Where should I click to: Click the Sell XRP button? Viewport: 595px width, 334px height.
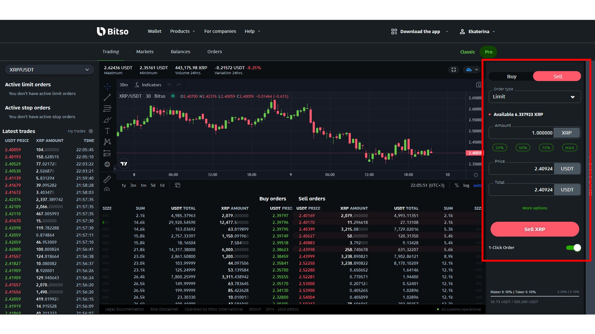(x=534, y=229)
